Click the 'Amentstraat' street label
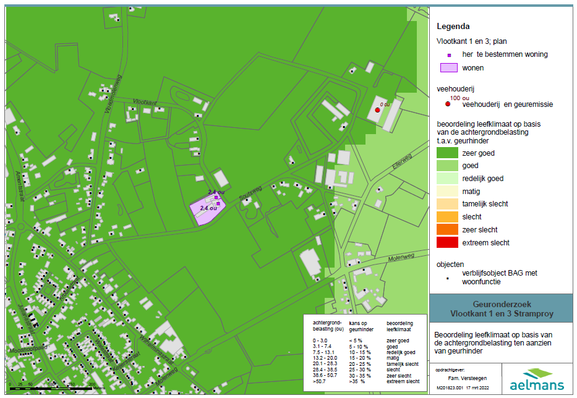Image resolution: width=577 pixels, height=398 pixels. pos(20,186)
